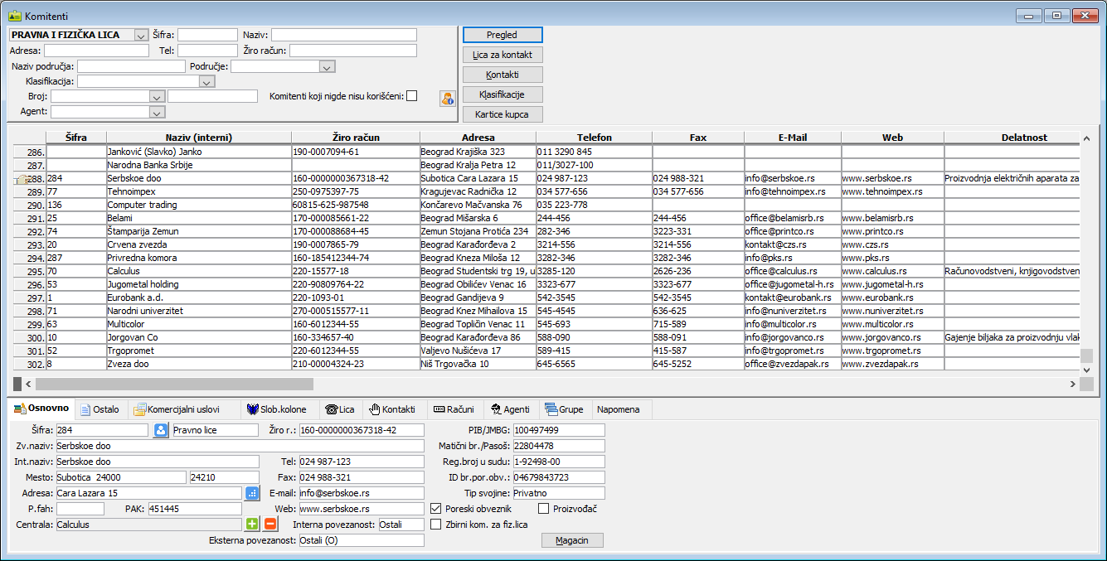
Task: Expand the PRAVNA I FIZIČKA LICA dropdown
Action: tap(140, 35)
